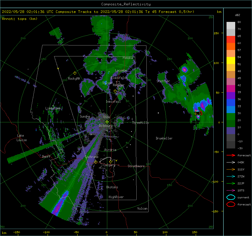Select the yellow 51-54 dBZ swatch
The width and height of the screenshot is (252, 236).
tap(231, 61)
